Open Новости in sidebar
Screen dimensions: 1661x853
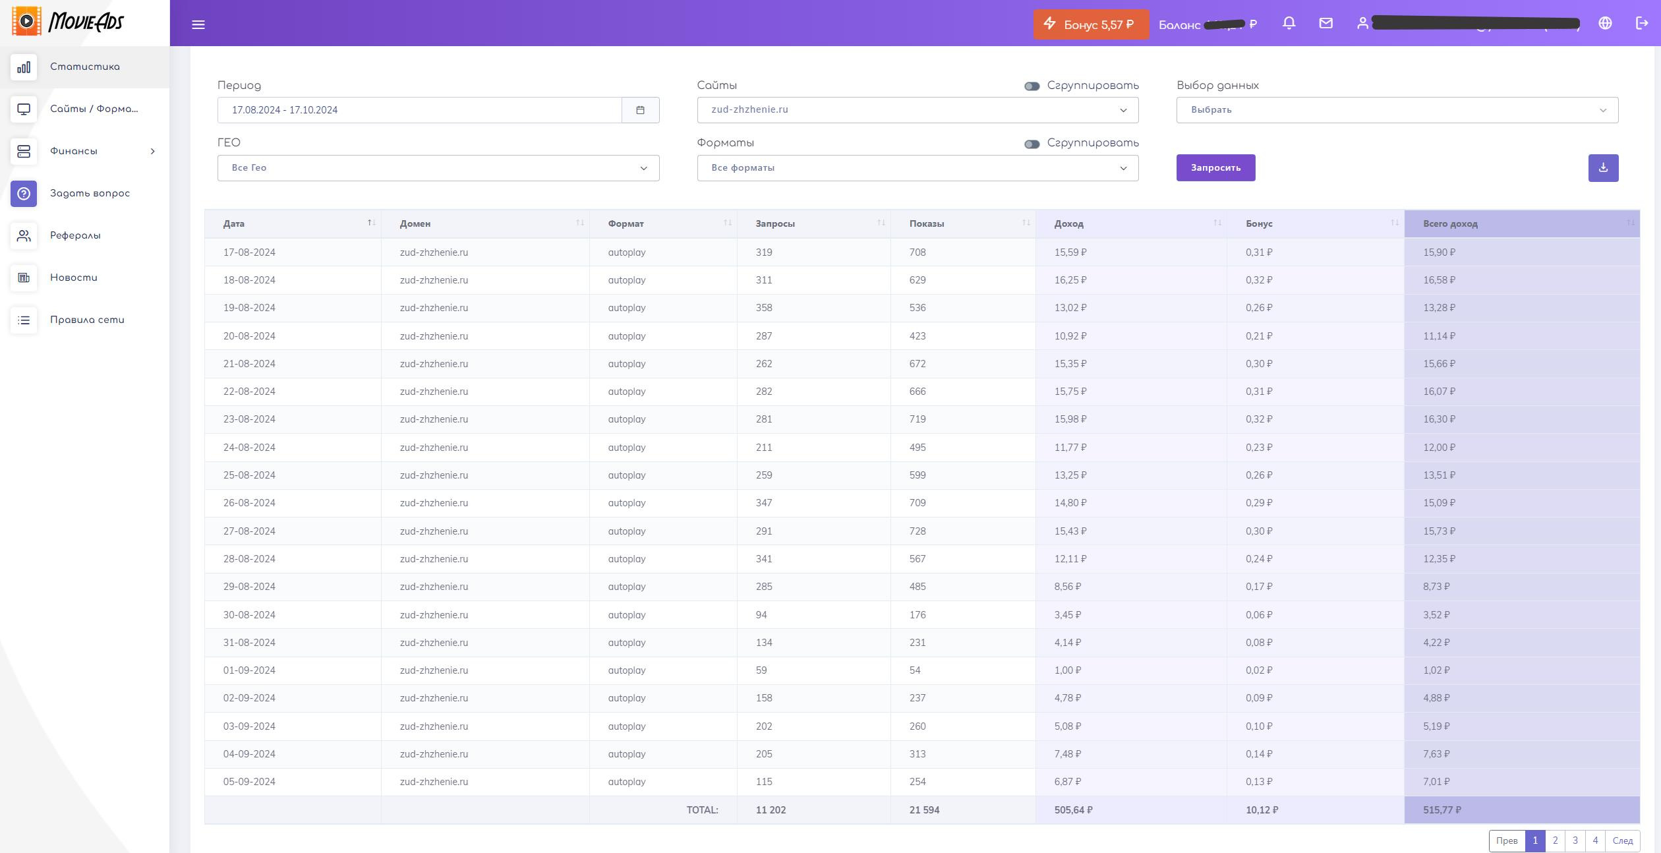(85, 278)
